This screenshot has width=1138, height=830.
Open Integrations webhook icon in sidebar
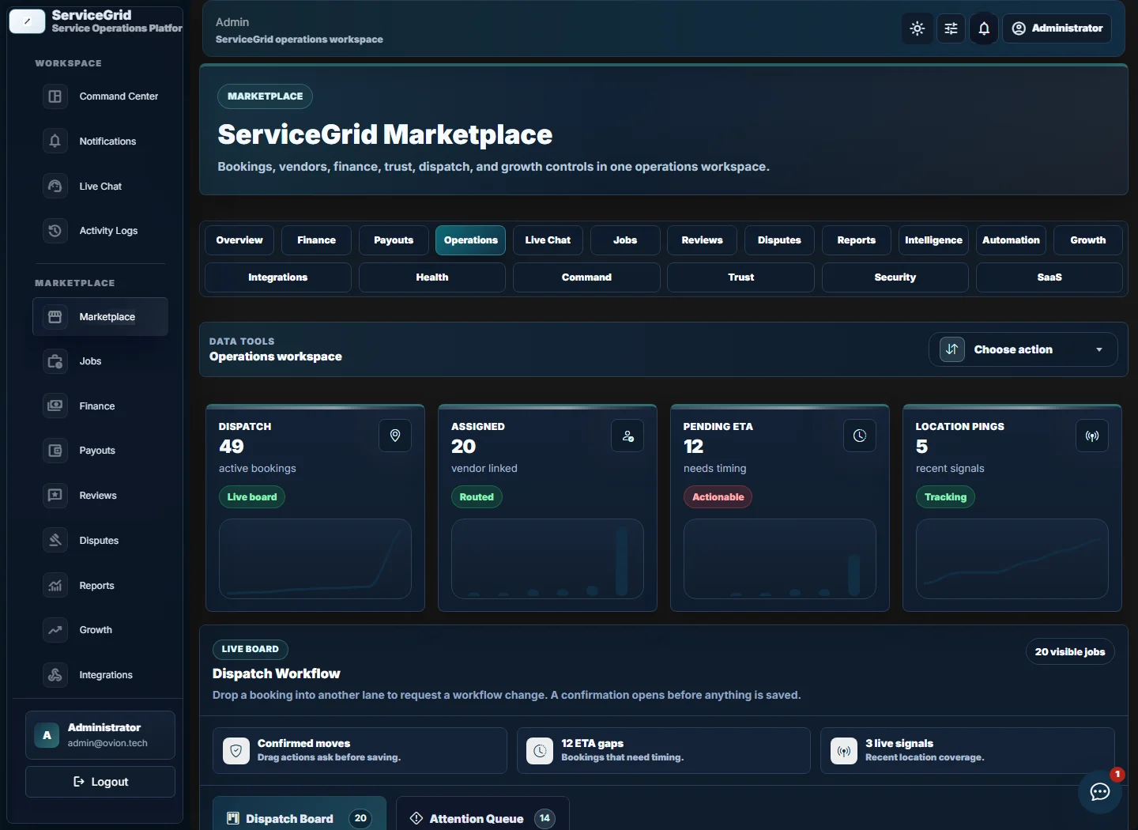(x=55, y=675)
